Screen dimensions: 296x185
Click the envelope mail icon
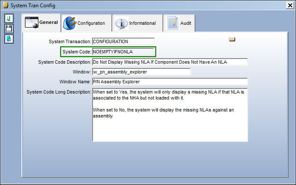pyautogui.click(x=232, y=39)
